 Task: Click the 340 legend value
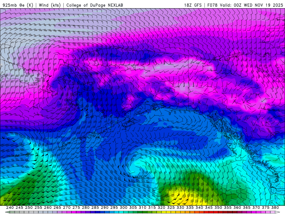(x=199, y=208)
